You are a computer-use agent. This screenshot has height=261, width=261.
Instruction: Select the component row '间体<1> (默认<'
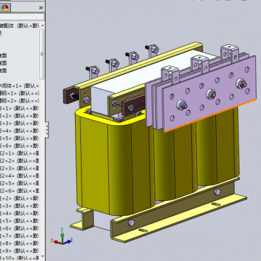coord(20,85)
